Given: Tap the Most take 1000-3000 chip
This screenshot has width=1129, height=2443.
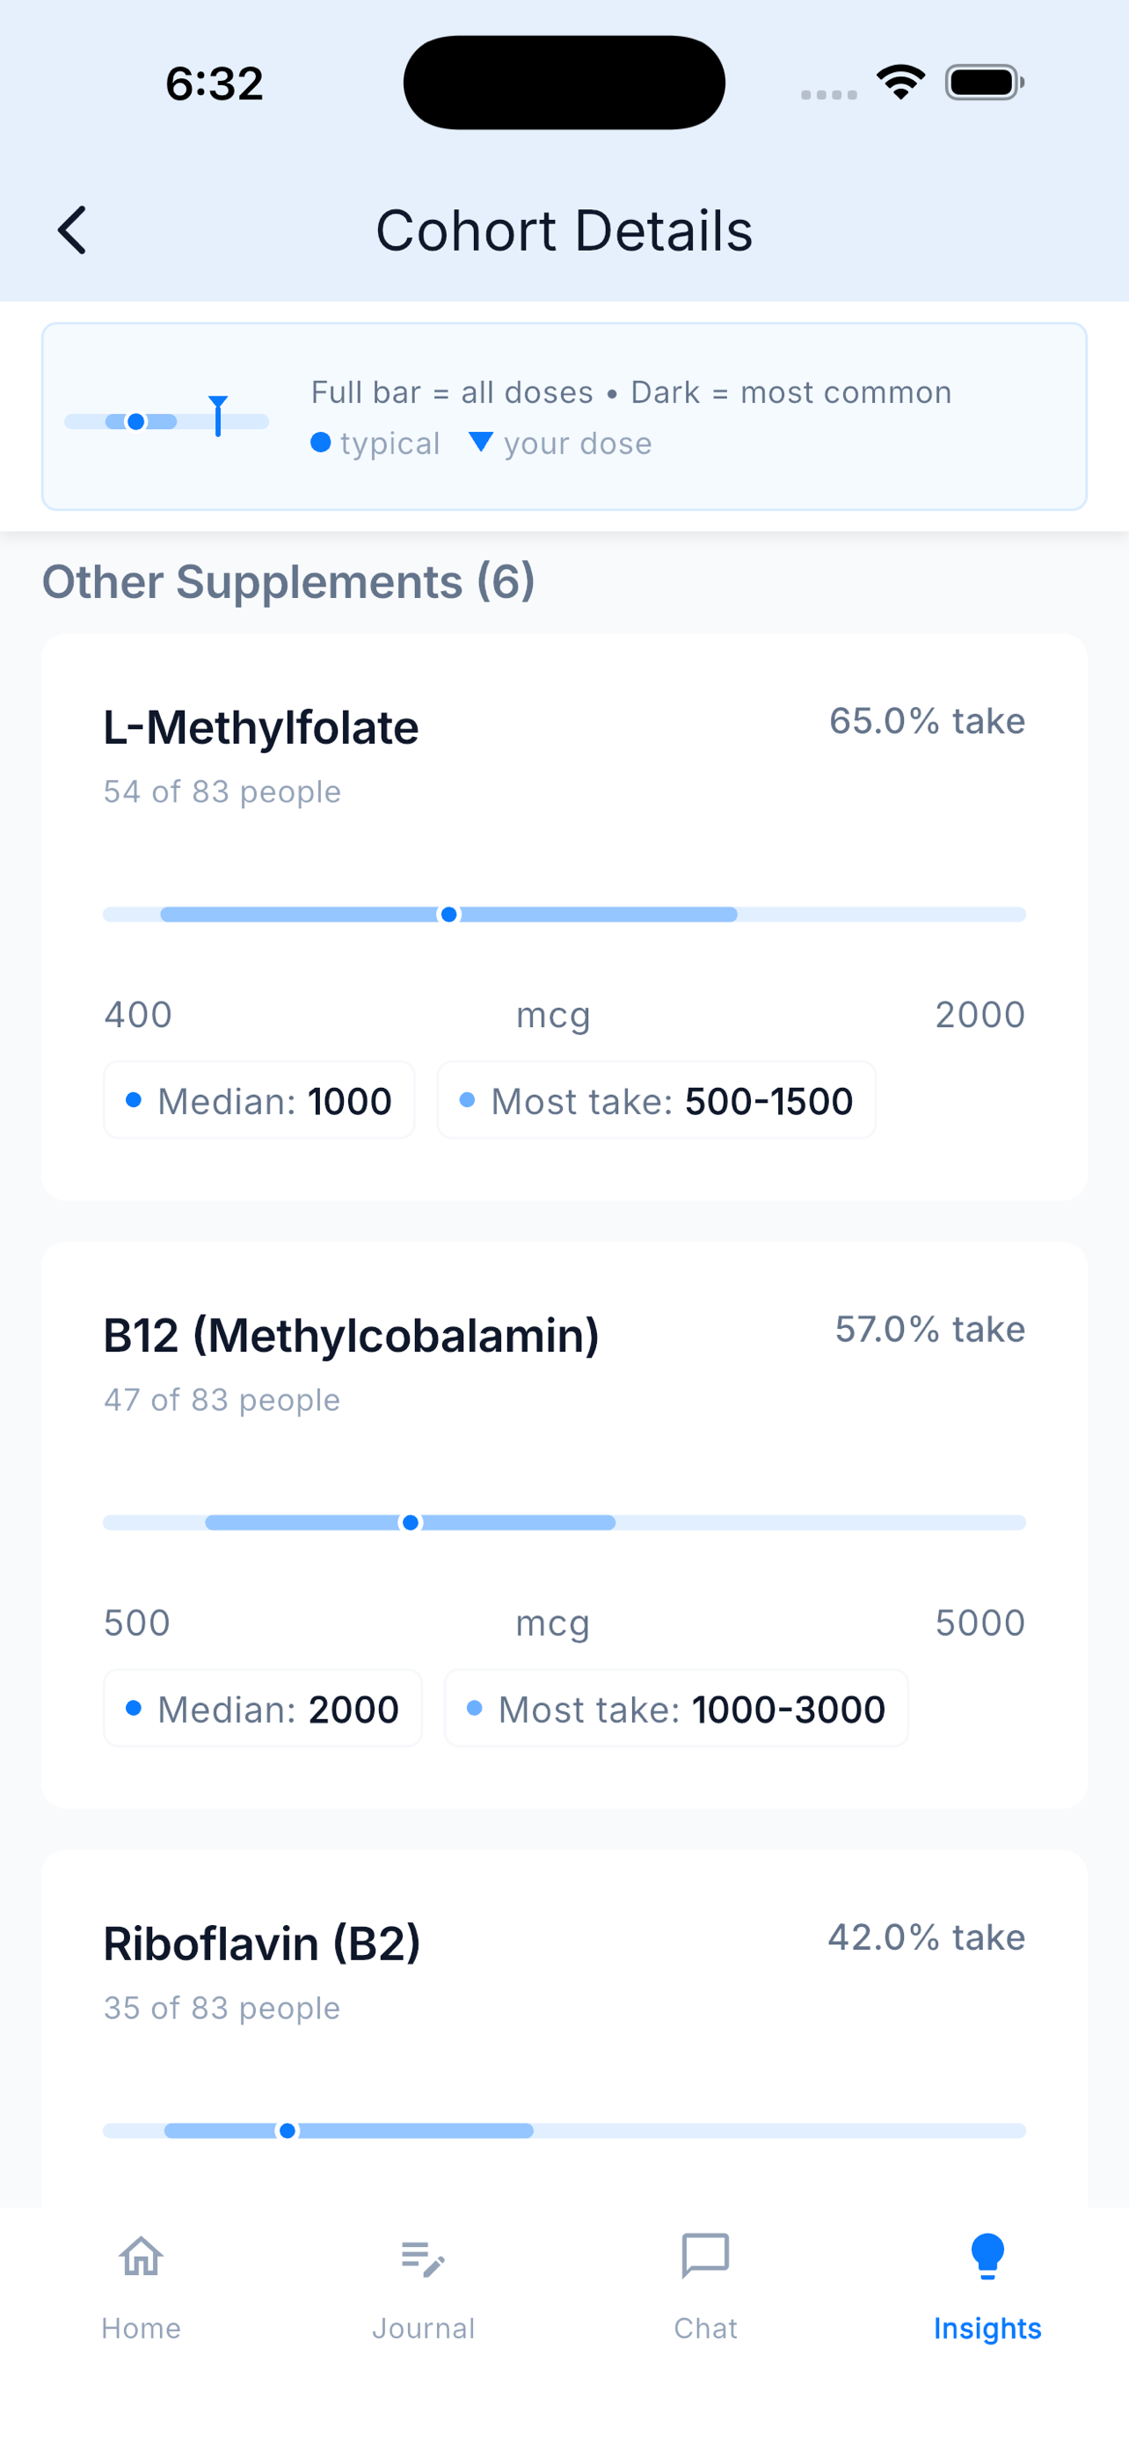Looking at the screenshot, I should [676, 1708].
